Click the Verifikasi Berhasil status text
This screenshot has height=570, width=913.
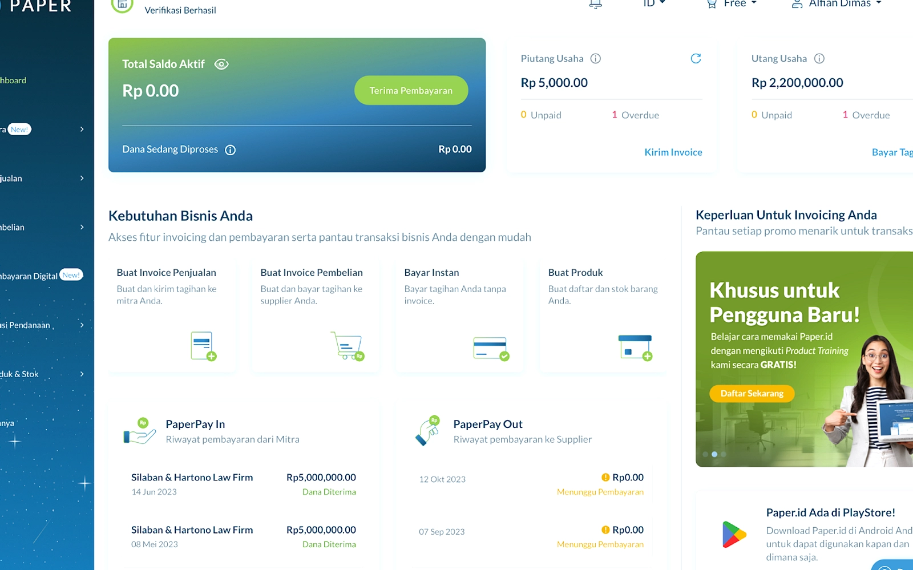[x=180, y=10]
